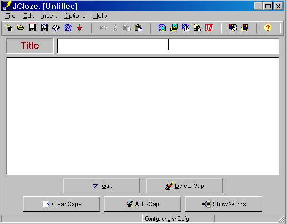Load configuration file folder icon
Viewport: 287px width, 224px height.
point(245,28)
